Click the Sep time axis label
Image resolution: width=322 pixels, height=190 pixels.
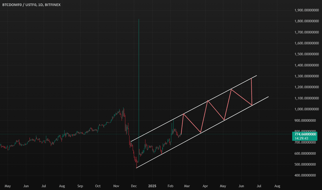tap(80, 186)
